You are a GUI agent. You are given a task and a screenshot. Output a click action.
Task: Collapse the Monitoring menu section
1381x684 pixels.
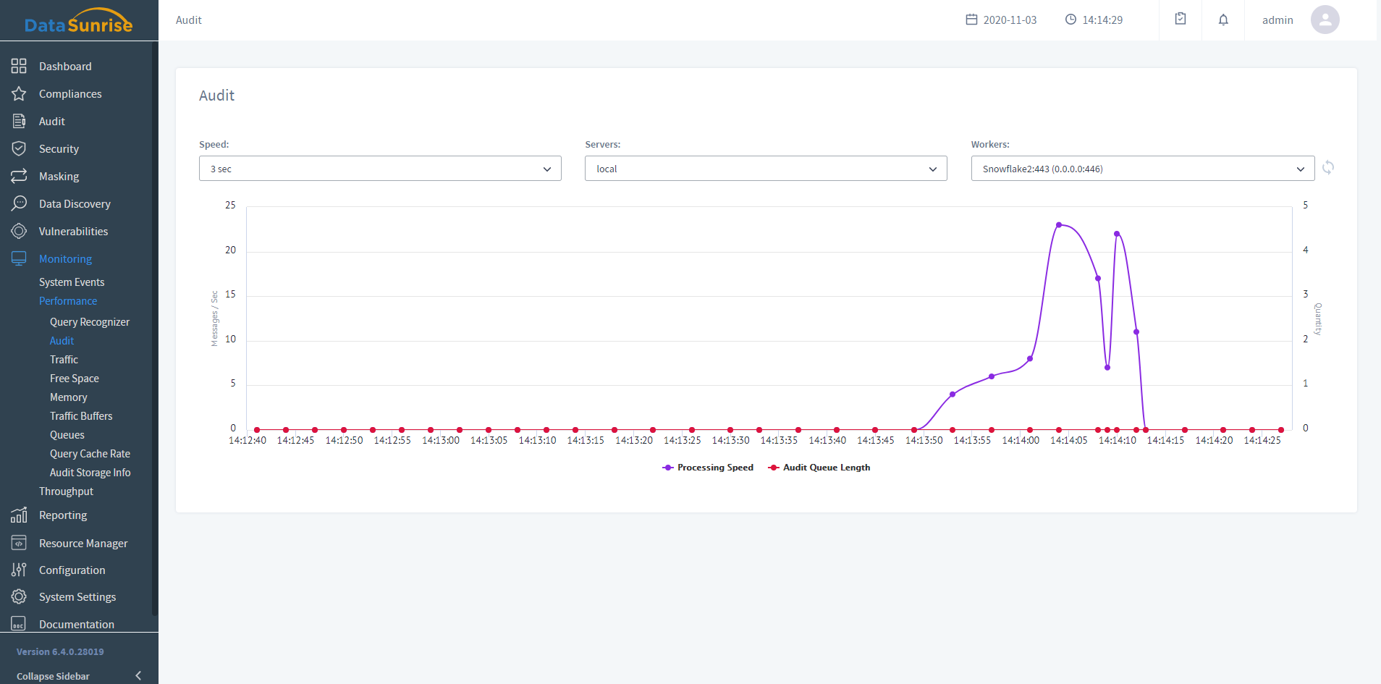click(65, 259)
